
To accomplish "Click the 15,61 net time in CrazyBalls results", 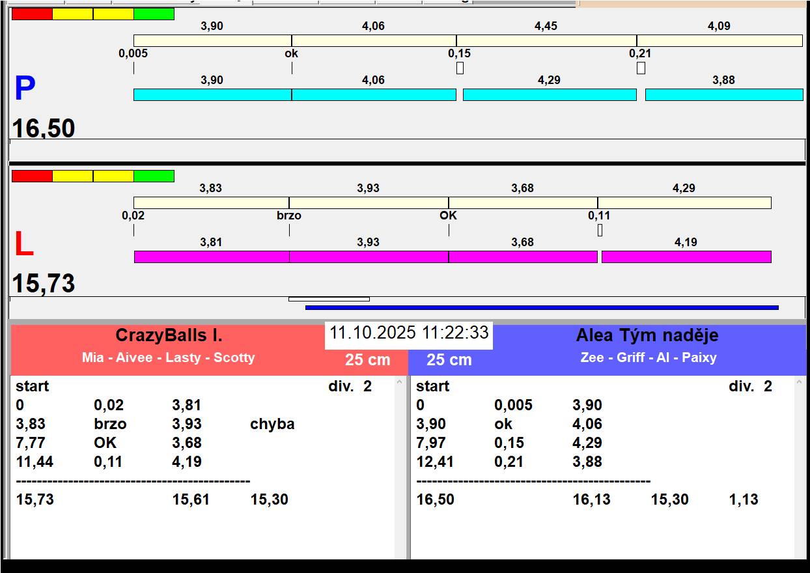I will pyautogui.click(x=191, y=499).
